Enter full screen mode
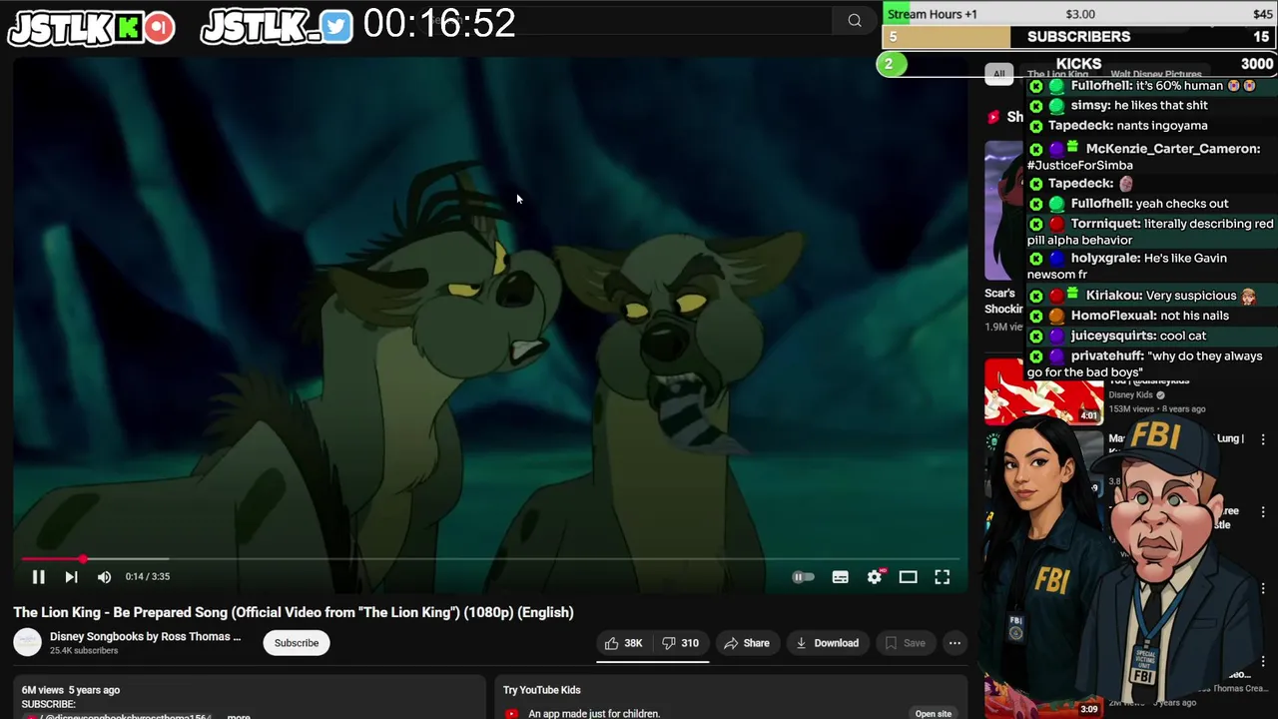 click(x=942, y=577)
